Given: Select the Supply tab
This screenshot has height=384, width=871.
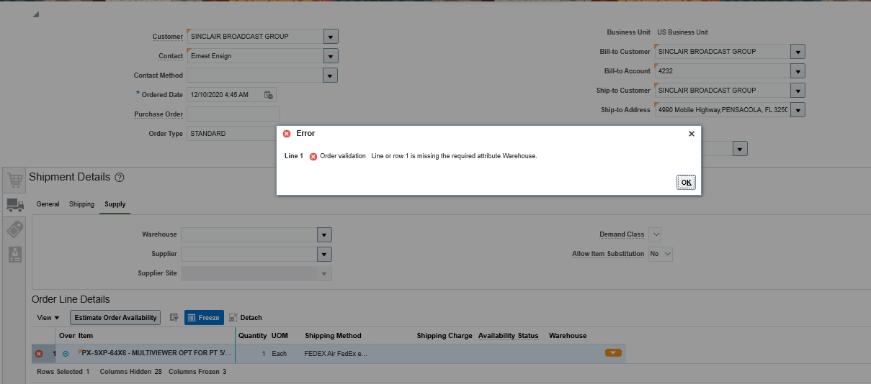Looking at the screenshot, I should [115, 204].
